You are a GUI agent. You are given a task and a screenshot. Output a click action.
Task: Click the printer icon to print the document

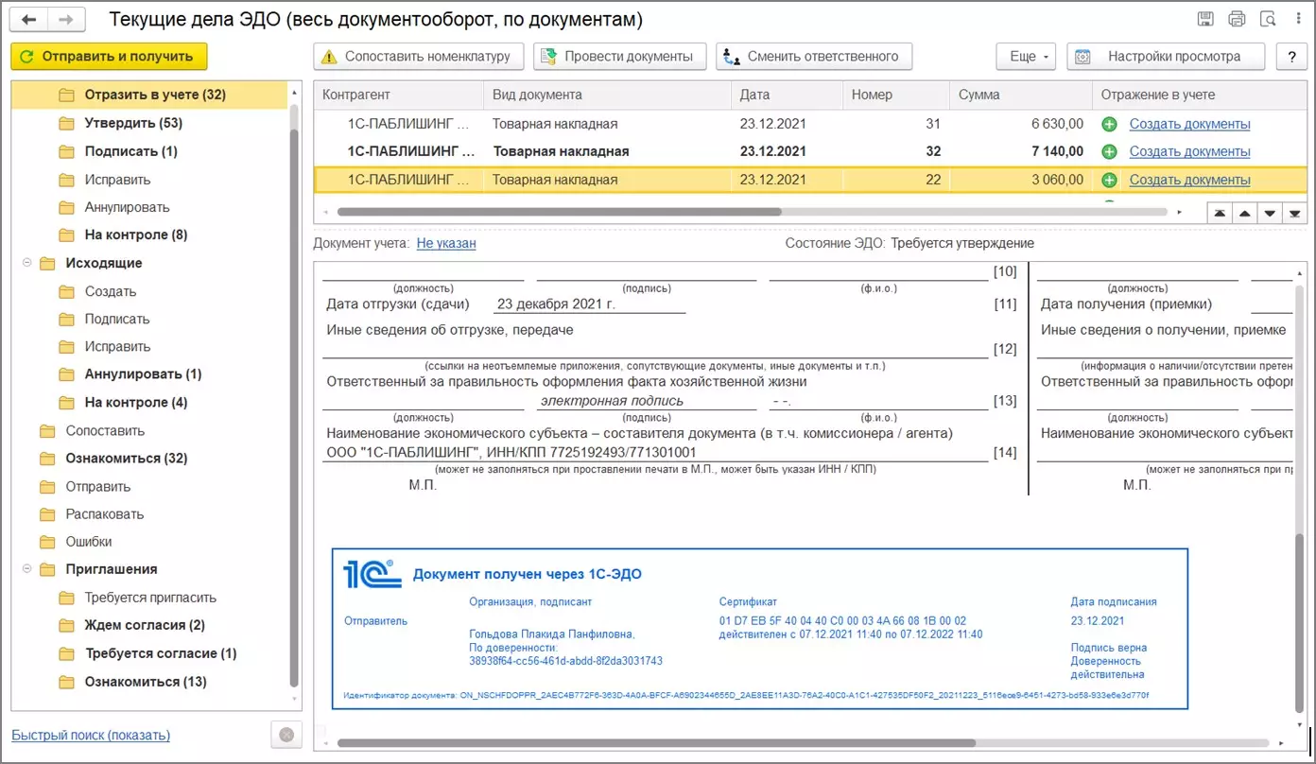(x=1237, y=19)
